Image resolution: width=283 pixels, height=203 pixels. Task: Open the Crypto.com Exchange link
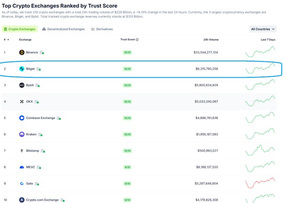tap(42, 200)
